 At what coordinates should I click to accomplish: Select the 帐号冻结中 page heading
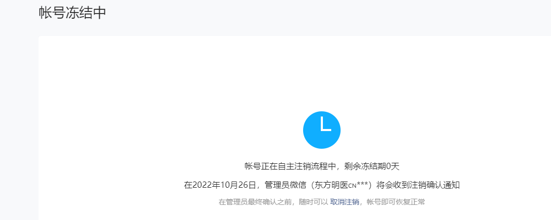72,13
